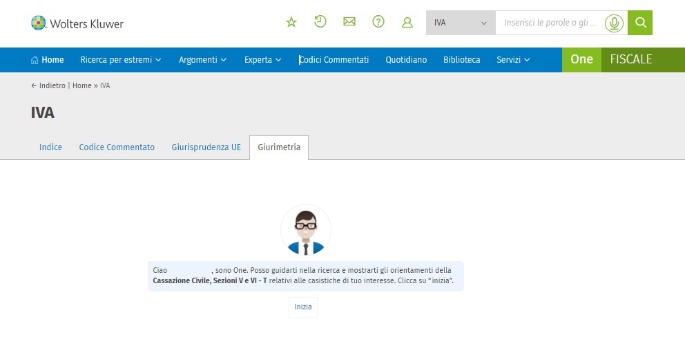
Task: Go back using the Indietro link
Action: click(48, 85)
